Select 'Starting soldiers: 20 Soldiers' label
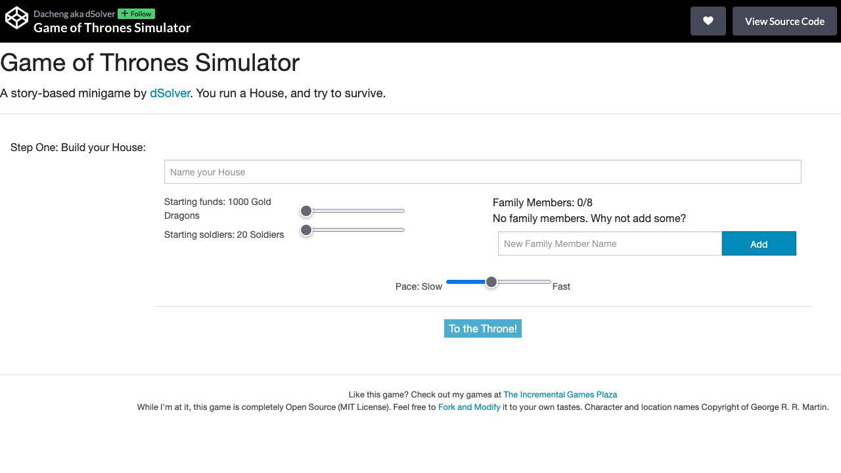Screen dimensions: 841x473 click(224, 235)
